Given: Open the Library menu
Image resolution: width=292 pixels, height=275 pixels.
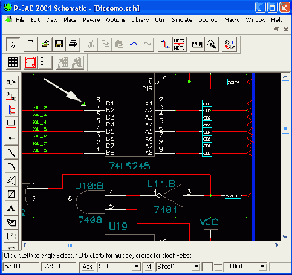Looking at the screenshot, I should point(140,20).
